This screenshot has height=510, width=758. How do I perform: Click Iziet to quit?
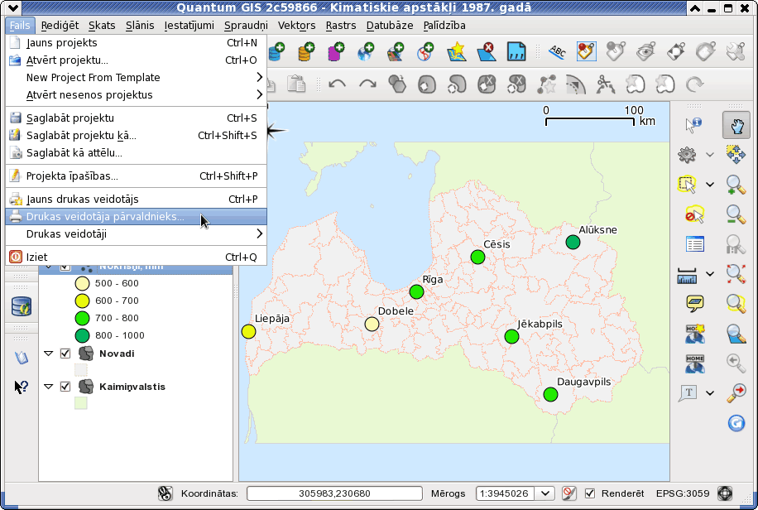[136, 257]
